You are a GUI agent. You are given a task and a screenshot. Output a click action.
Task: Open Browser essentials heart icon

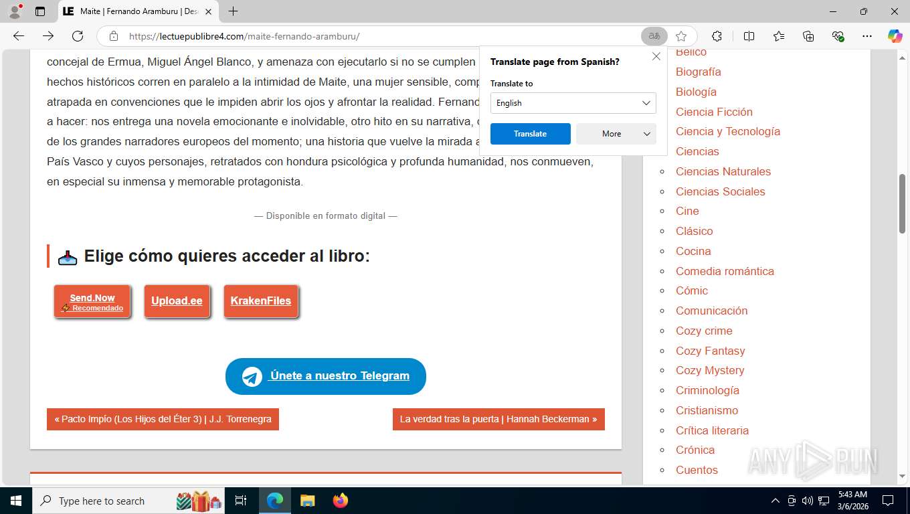click(838, 36)
